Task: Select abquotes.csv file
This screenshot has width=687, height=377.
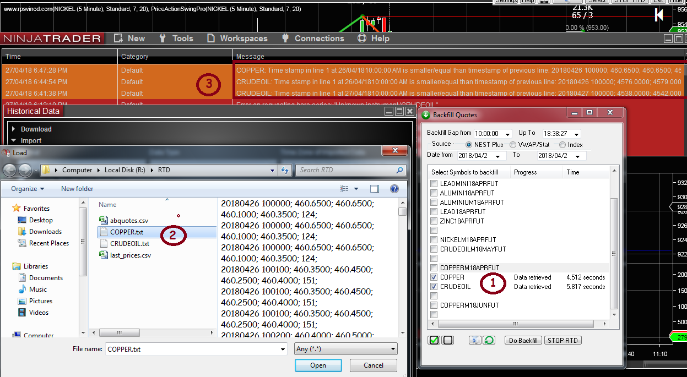Action: click(x=124, y=221)
